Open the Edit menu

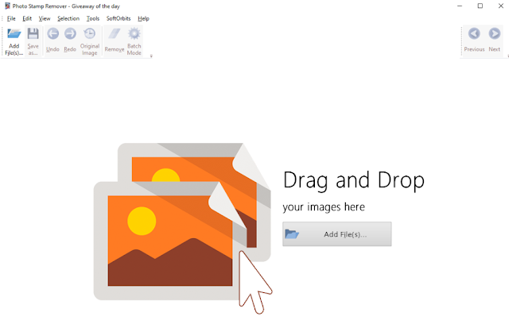tap(27, 18)
